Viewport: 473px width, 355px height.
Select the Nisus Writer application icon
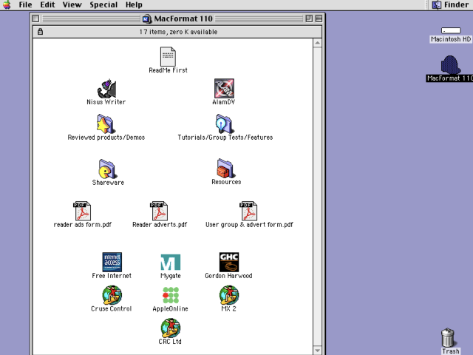click(x=106, y=89)
